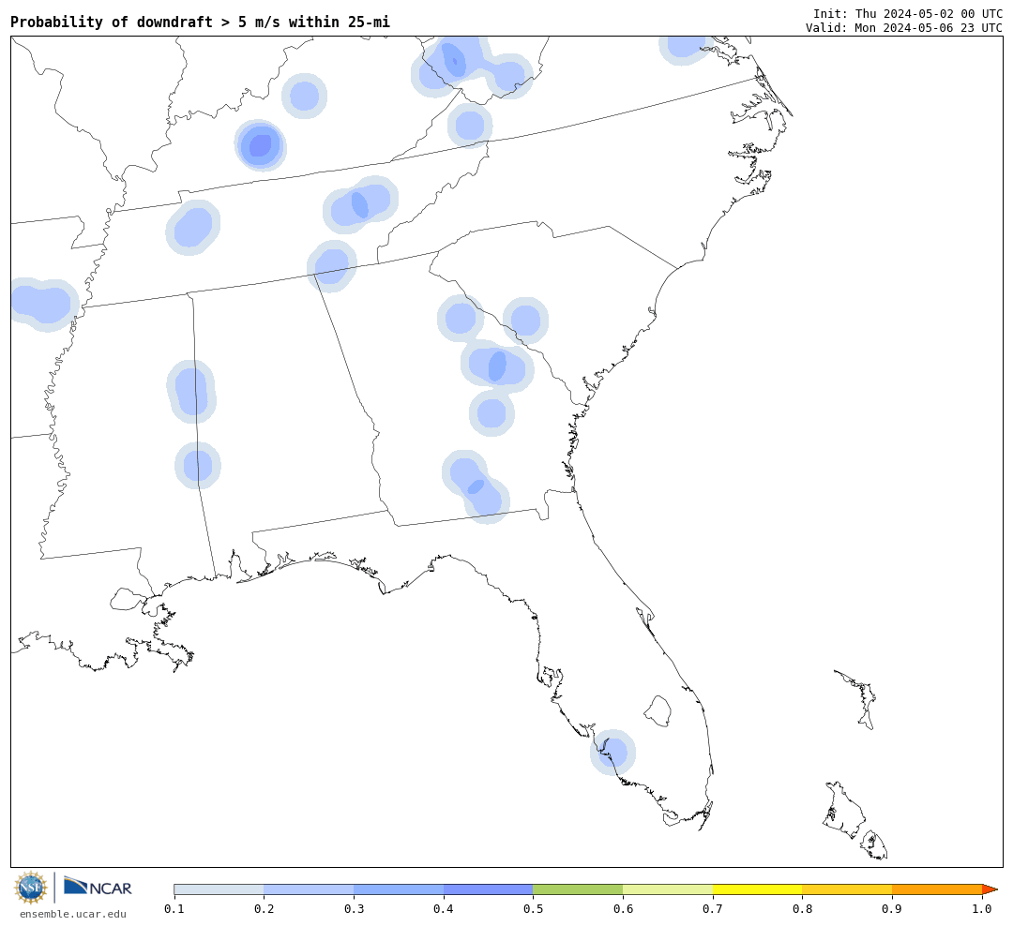Select the 0.3–0.4 blue color segment
Screen dimensions: 1013x926
click(x=399, y=889)
